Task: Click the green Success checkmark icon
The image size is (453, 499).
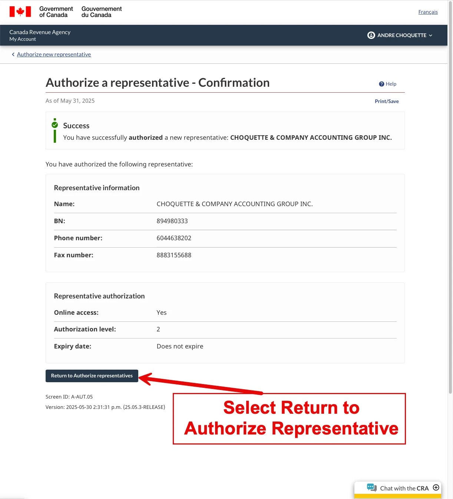Action: 55,125
